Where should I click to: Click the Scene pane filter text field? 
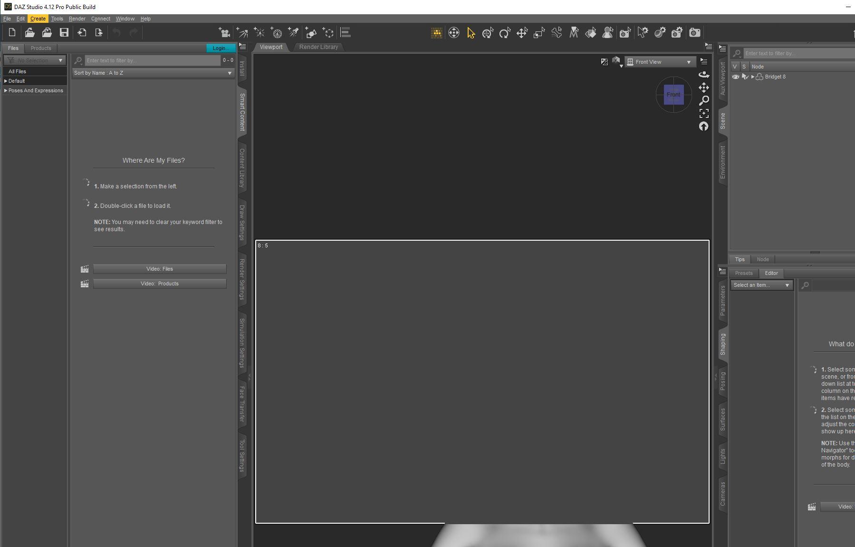point(798,53)
